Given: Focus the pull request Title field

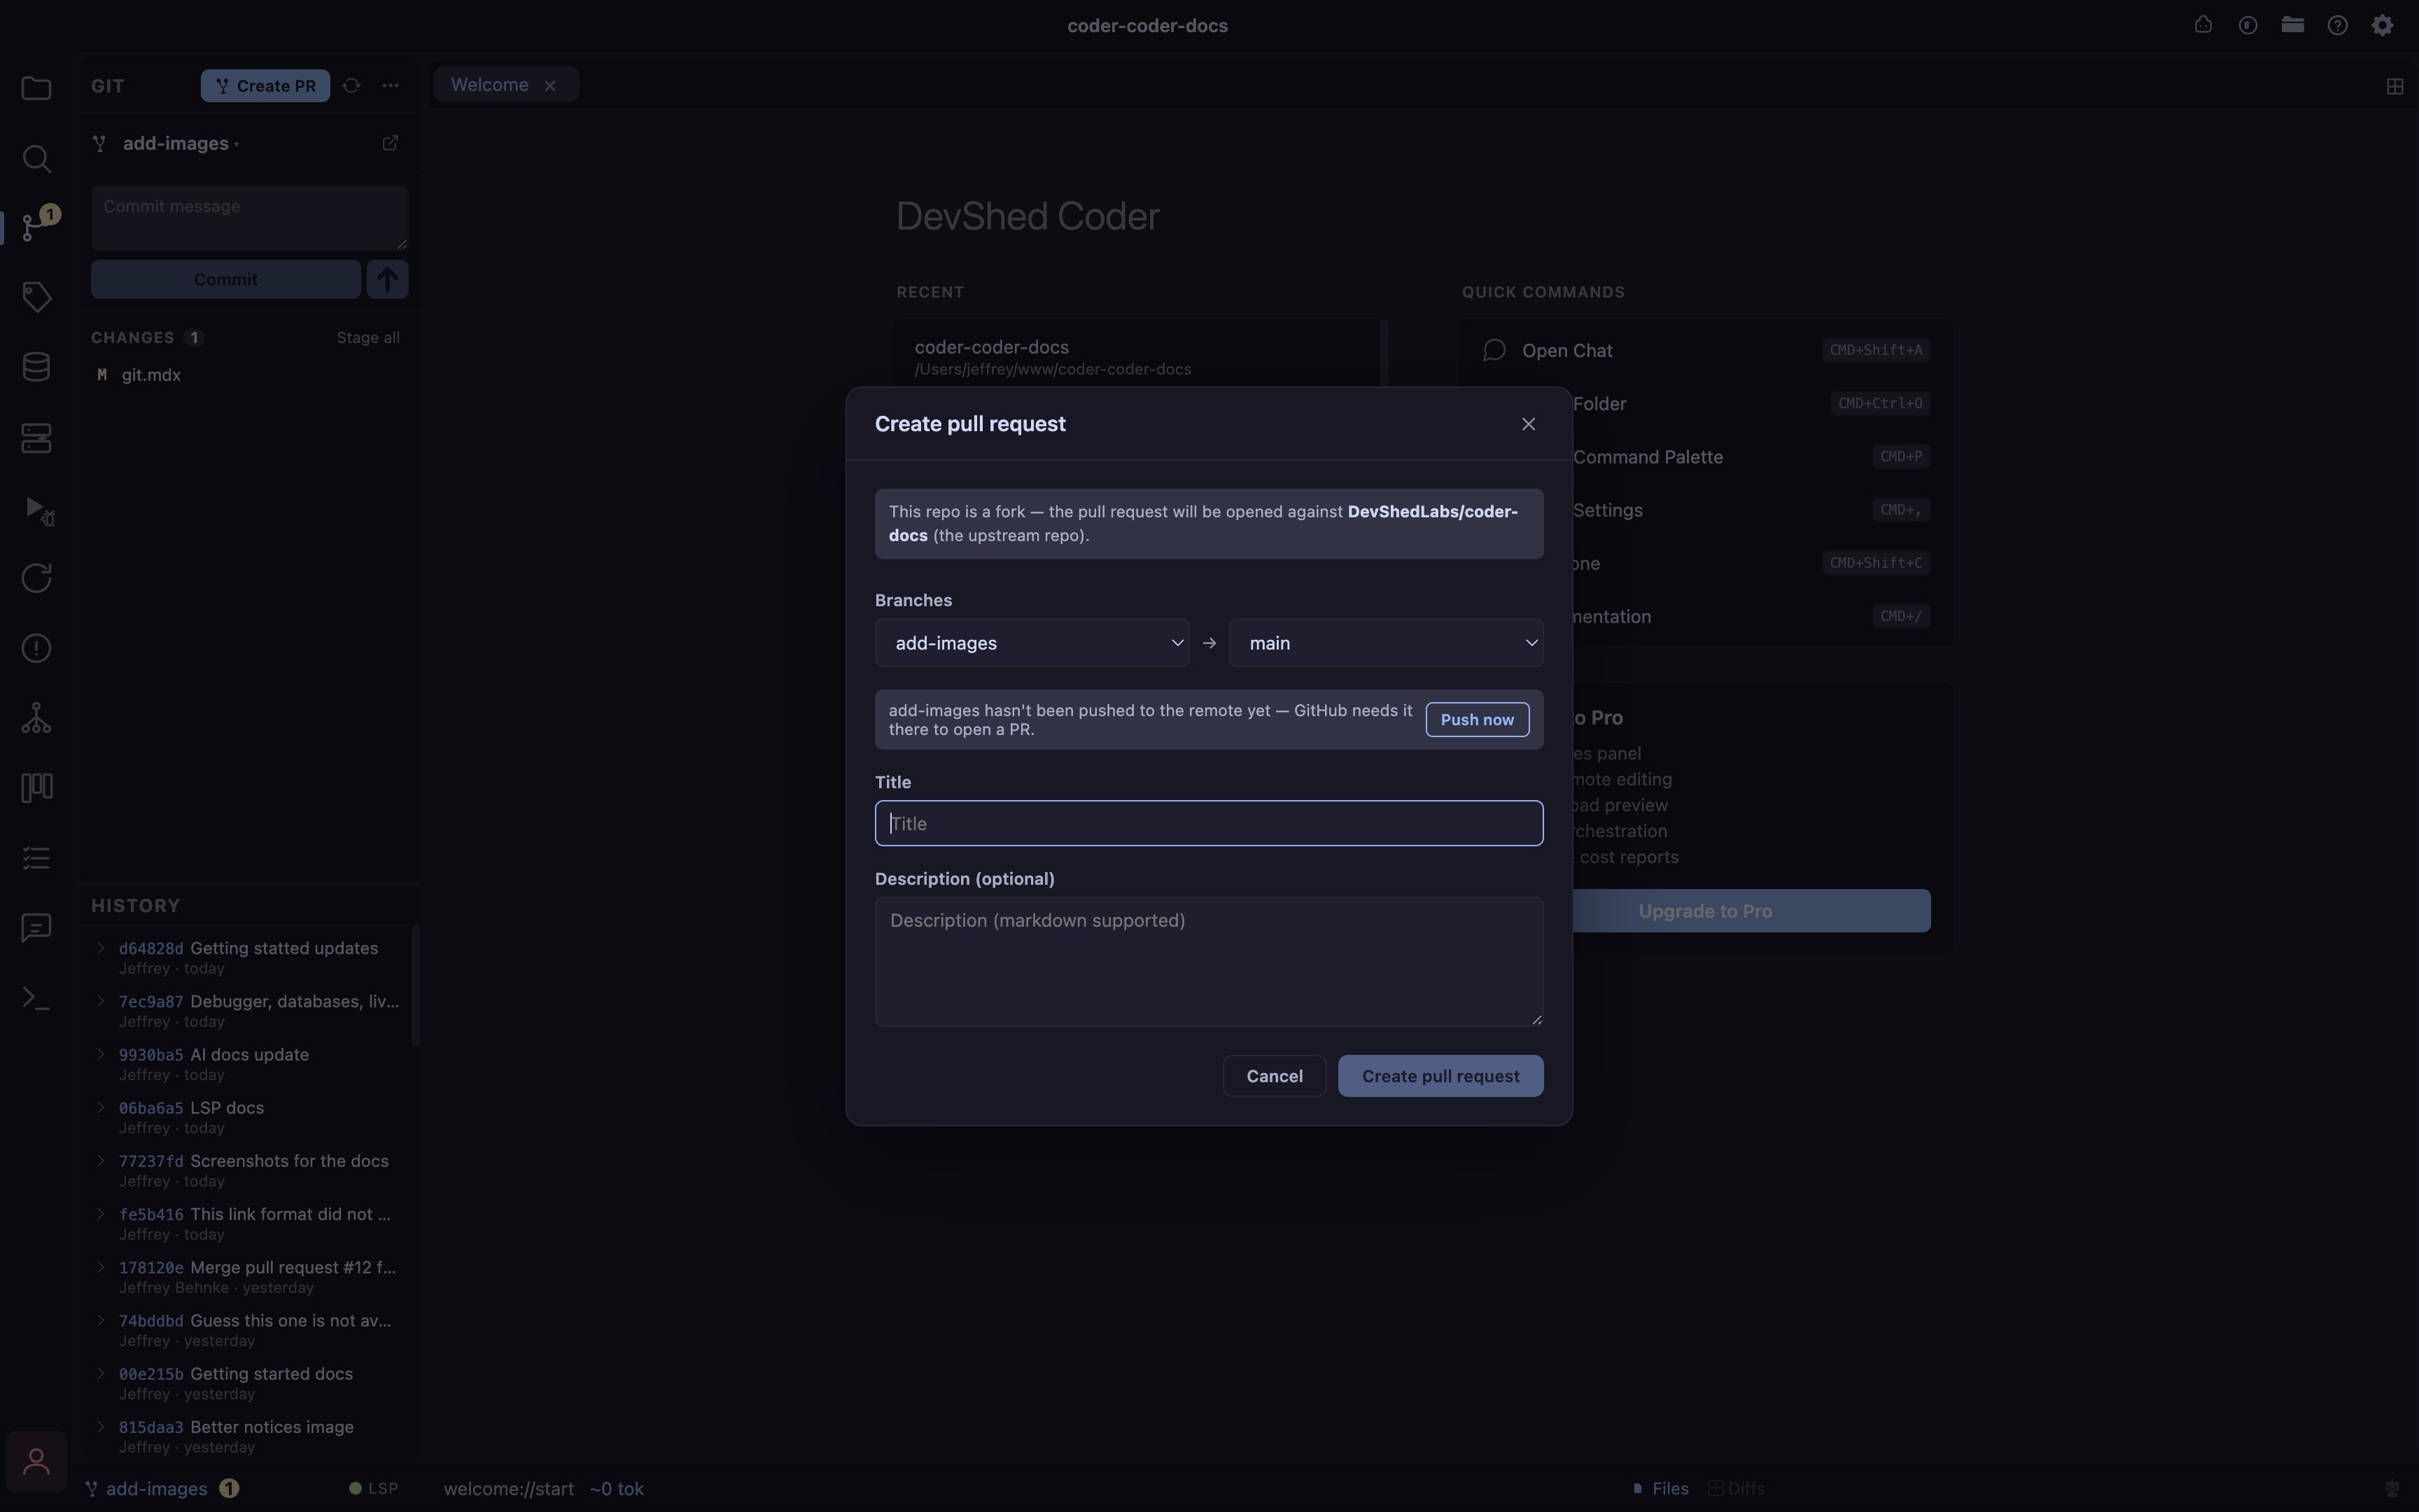Looking at the screenshot, I should click(x=1209, y=823).
